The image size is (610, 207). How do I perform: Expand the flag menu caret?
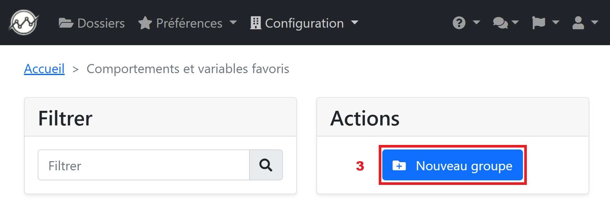(x=556, y=23)
